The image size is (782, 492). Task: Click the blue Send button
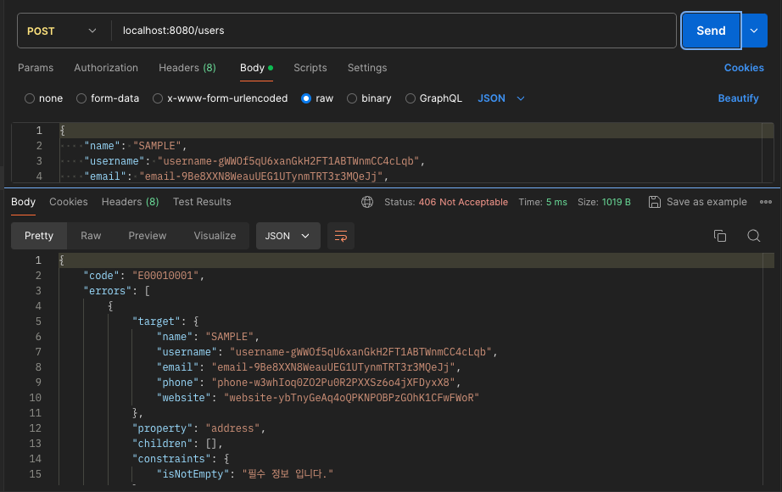[711, 31]
